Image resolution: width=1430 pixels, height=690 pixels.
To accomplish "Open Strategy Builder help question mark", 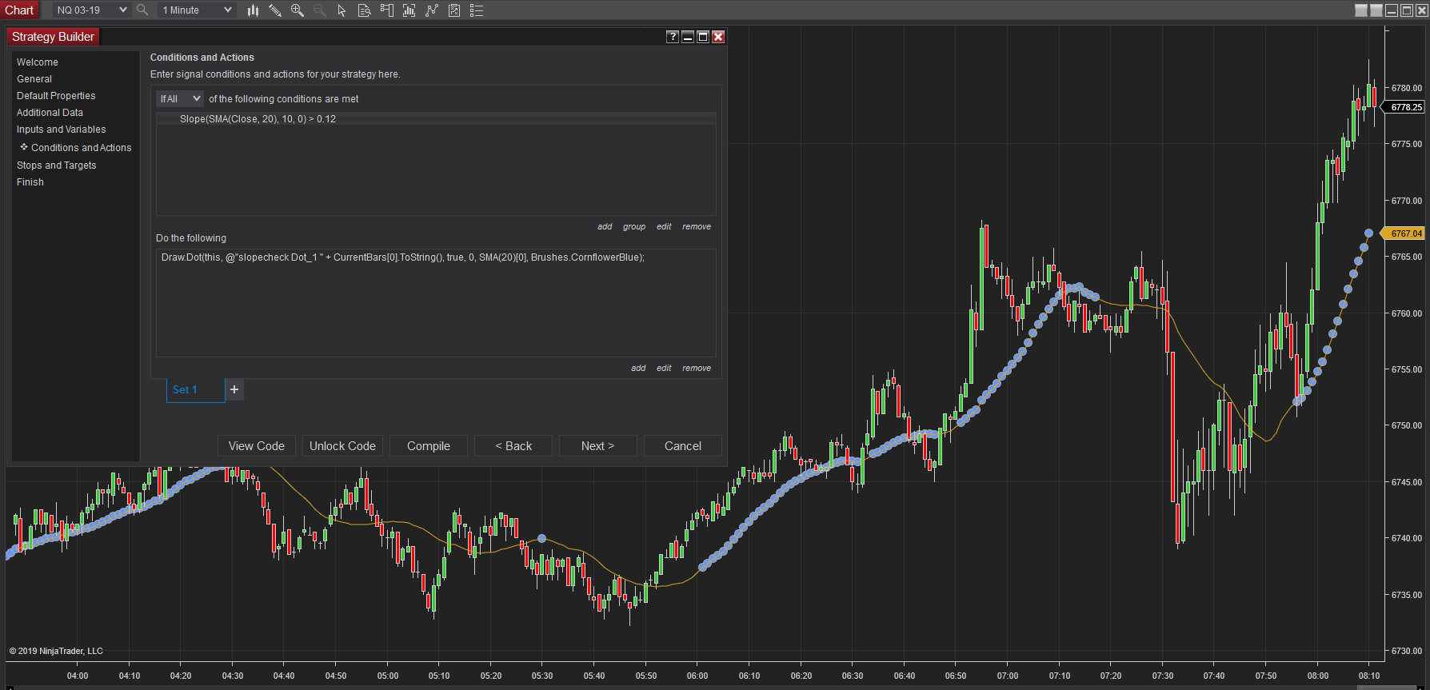I will click(x=673, y=37).
